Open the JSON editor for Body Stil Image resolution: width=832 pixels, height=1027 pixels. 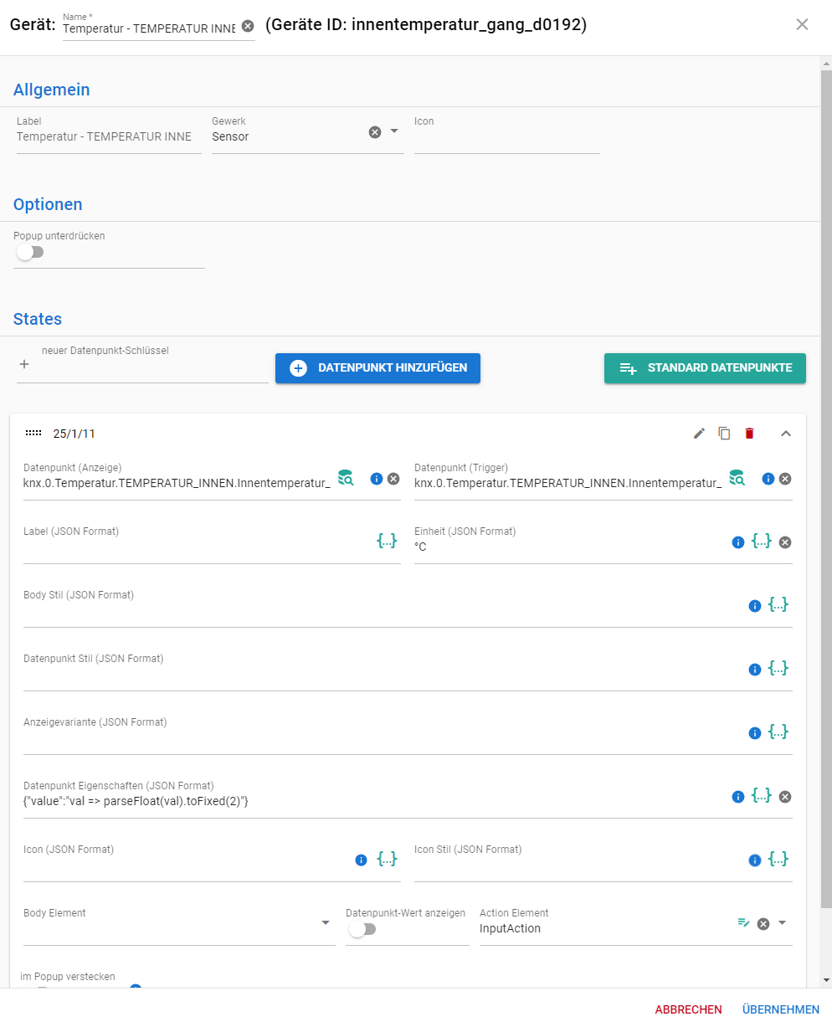click(779, 605)
